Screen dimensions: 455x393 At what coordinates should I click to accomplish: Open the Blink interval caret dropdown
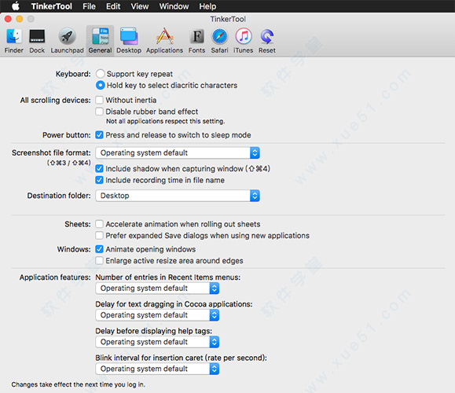pos(157,369)
